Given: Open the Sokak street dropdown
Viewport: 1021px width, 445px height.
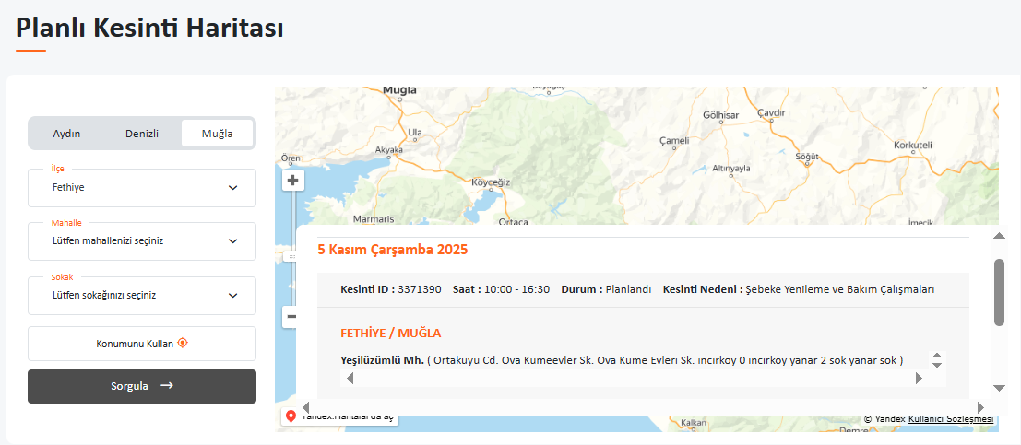Looking at the screenshot, I should pyautogui.click(x=142, y=296).
